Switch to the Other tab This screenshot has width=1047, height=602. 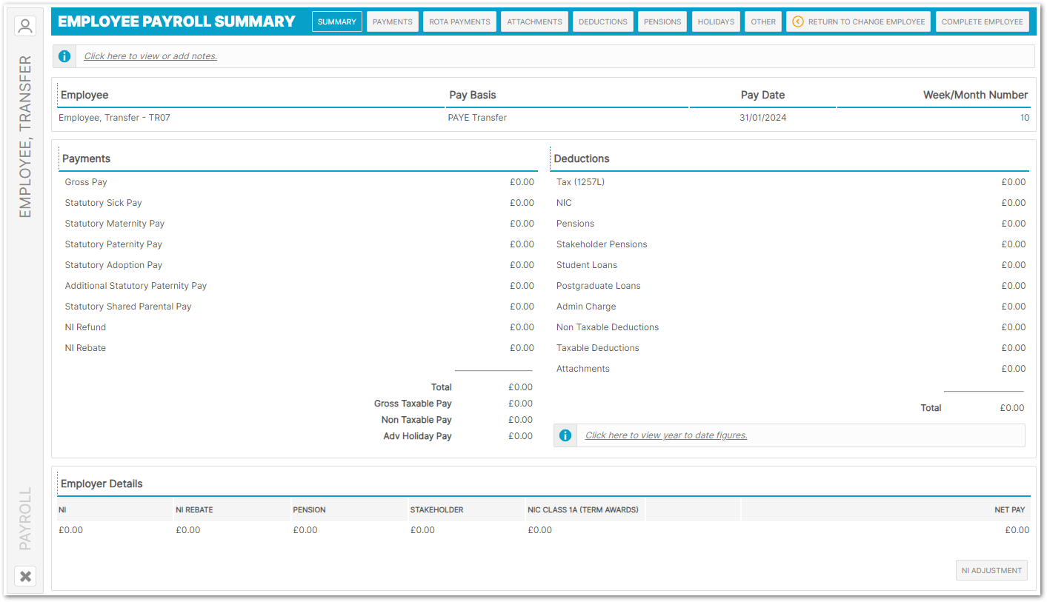click(x=763, y=21)
